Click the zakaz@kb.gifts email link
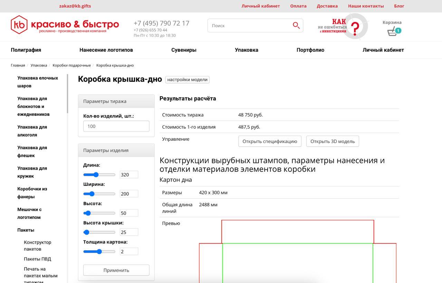The height and width of the screenshot is (283, 442). pos(75,6)
